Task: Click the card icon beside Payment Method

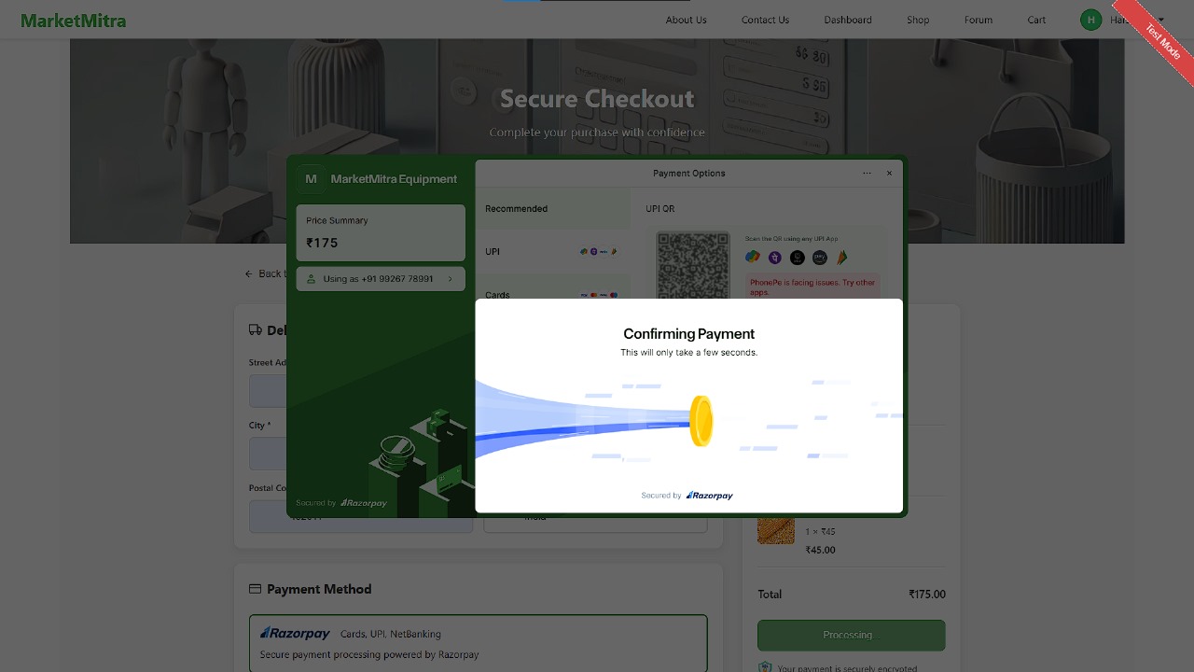Action: pyautogui.click(x=256, y=589)
